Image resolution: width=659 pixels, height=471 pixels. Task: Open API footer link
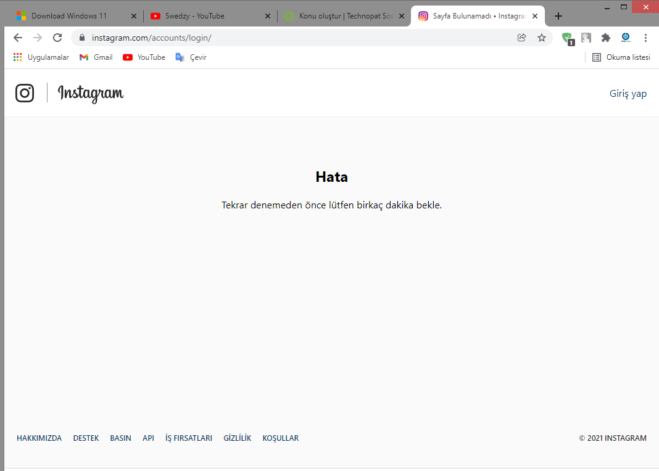148,438
